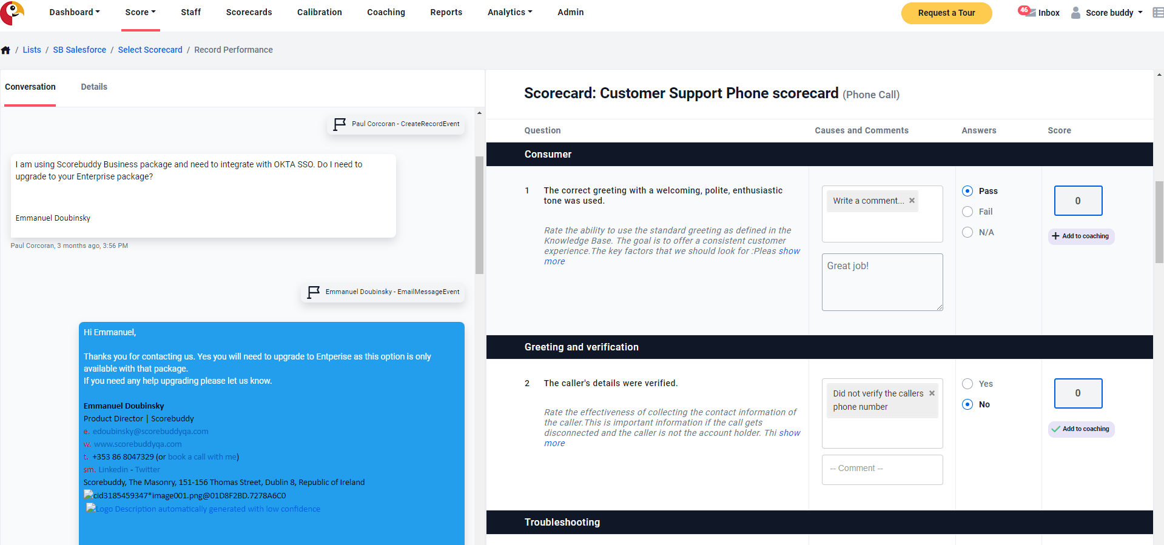Viewport: 1164px width, 545px height.
Task: Click the Score buddy user avatar icon
Action: coord(1075,13)
